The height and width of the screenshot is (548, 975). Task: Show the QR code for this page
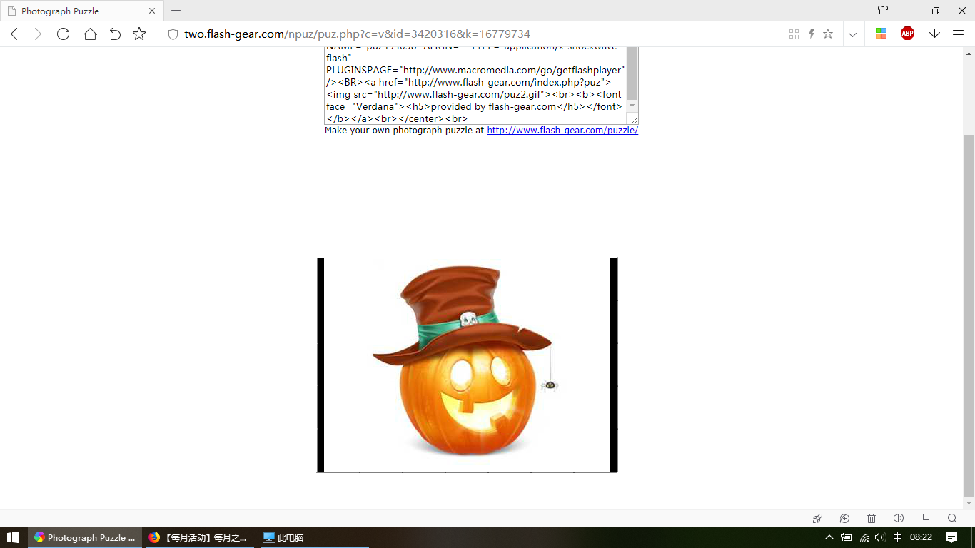794,34
